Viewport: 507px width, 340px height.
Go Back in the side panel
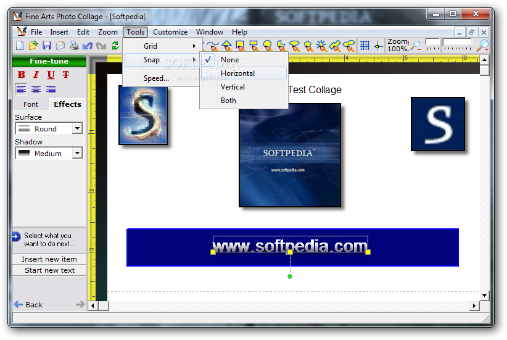point(28,305)
